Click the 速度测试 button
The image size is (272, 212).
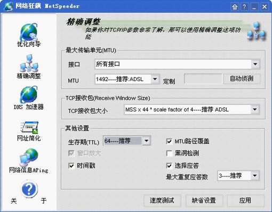click(x=162, y=200)
